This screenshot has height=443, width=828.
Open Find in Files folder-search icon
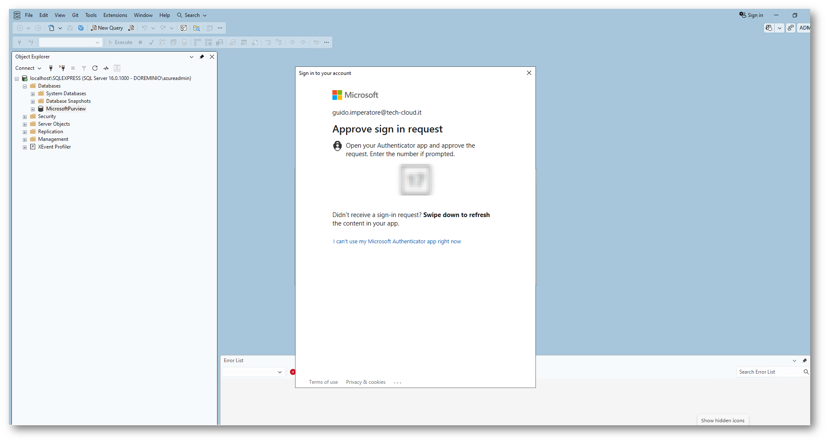coord(196,28)
